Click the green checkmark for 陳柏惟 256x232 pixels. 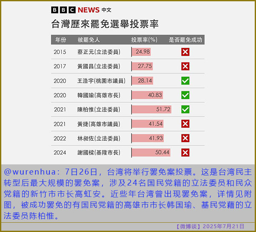185,109
